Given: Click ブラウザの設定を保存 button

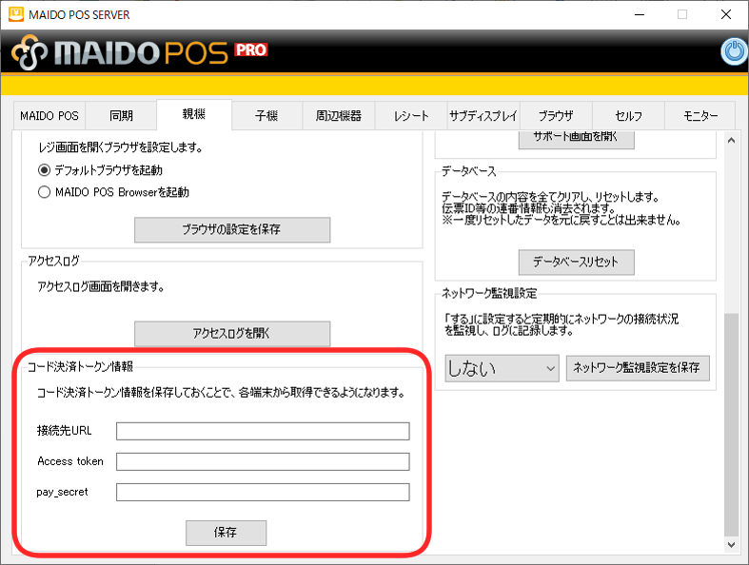Looking at the screenshot, I should (232, 230).
